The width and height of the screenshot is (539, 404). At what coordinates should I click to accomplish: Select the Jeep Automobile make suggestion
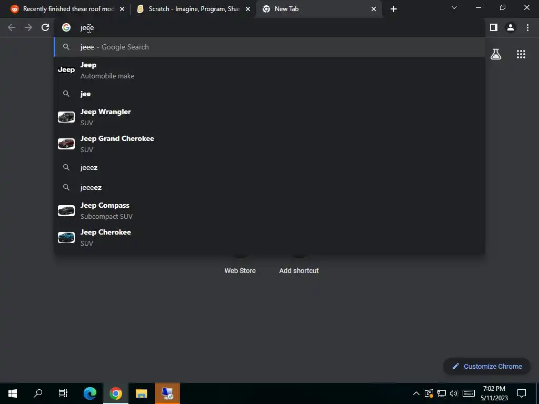click(x=269, y=70)
